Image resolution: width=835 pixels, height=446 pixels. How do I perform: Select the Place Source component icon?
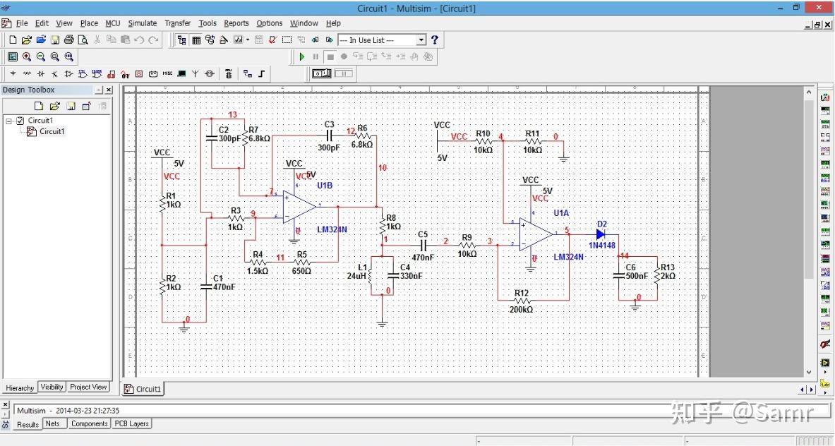(x=13, y=73)
